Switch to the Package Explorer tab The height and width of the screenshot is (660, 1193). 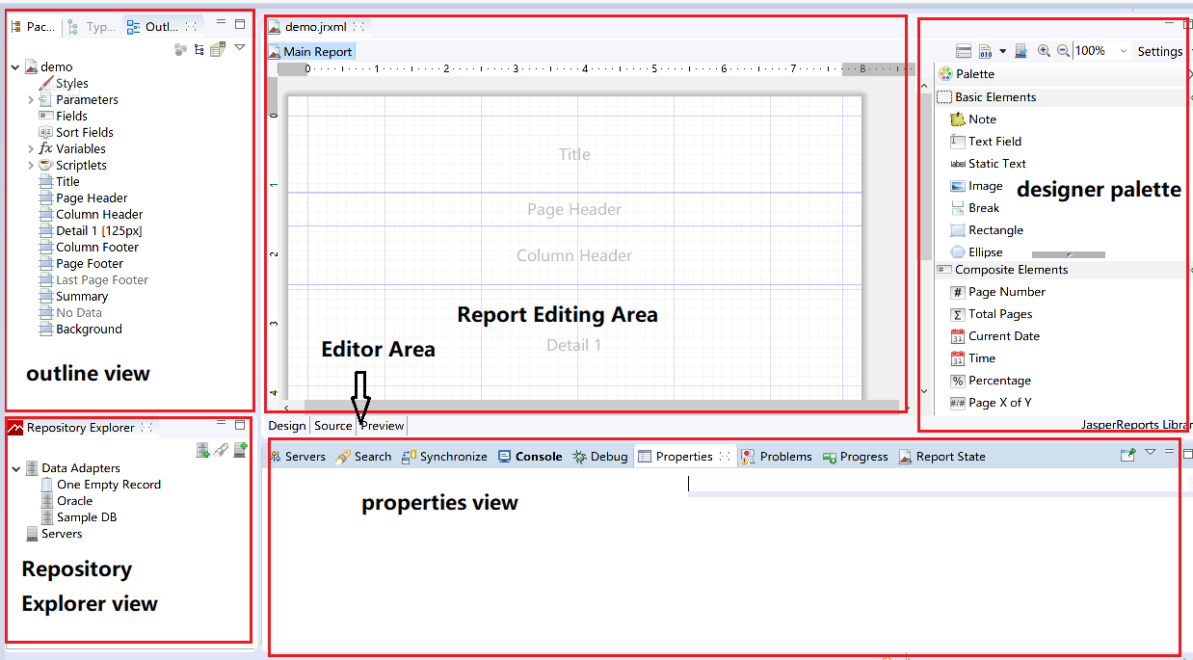(33, 27)
